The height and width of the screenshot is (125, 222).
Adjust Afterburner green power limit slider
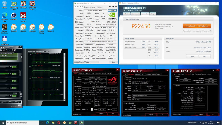(4, 74)
